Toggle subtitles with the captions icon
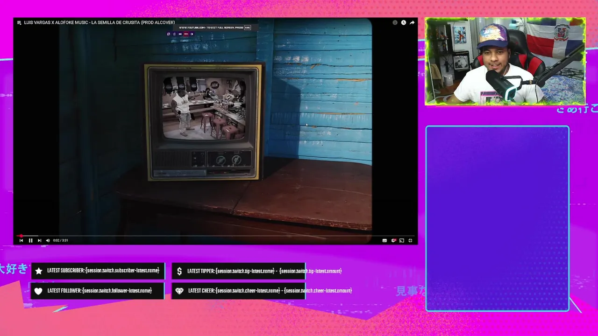Viewport: 598px width, 336px height. point(384,240)
